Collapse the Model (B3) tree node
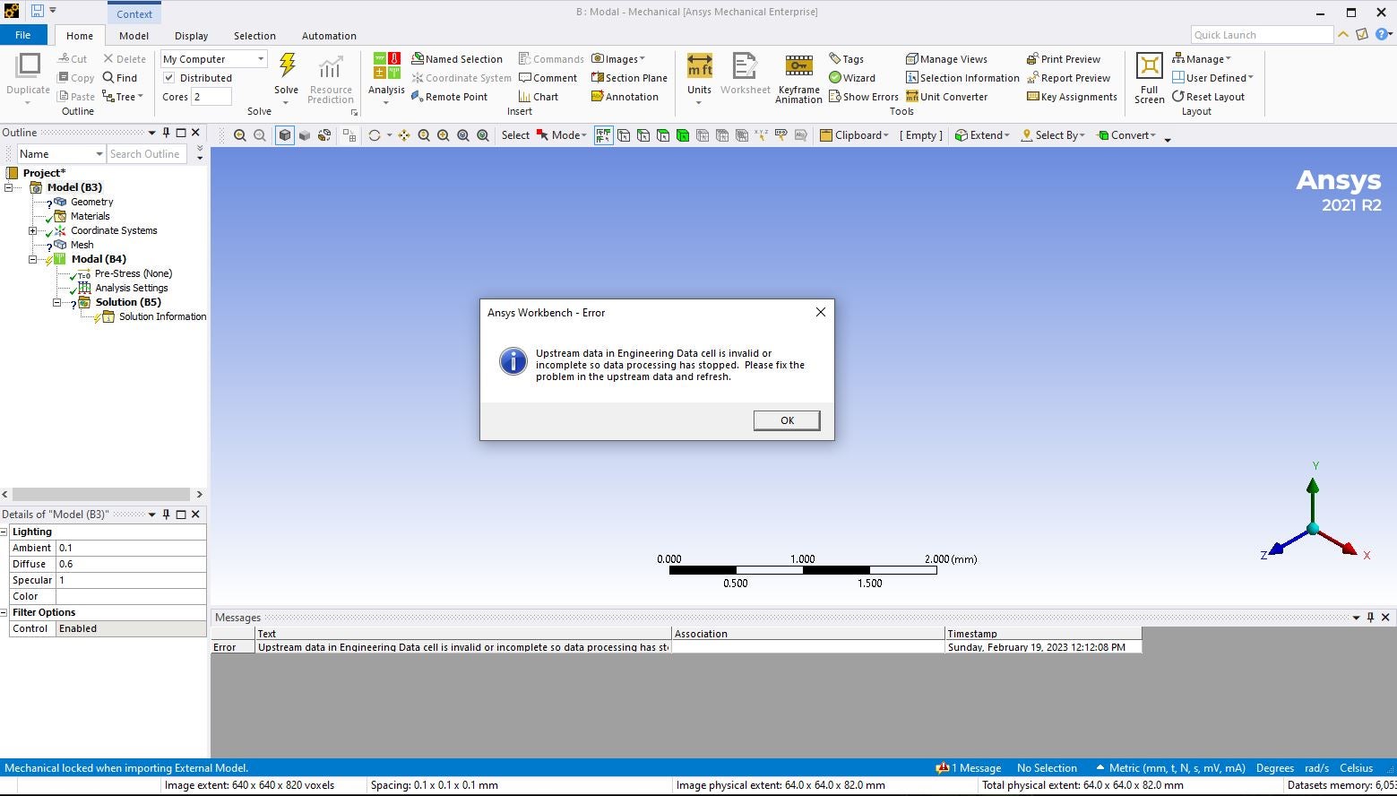The height and width of the screenshot is (796, 1397). pyautogui.click(x=8, y=187)
